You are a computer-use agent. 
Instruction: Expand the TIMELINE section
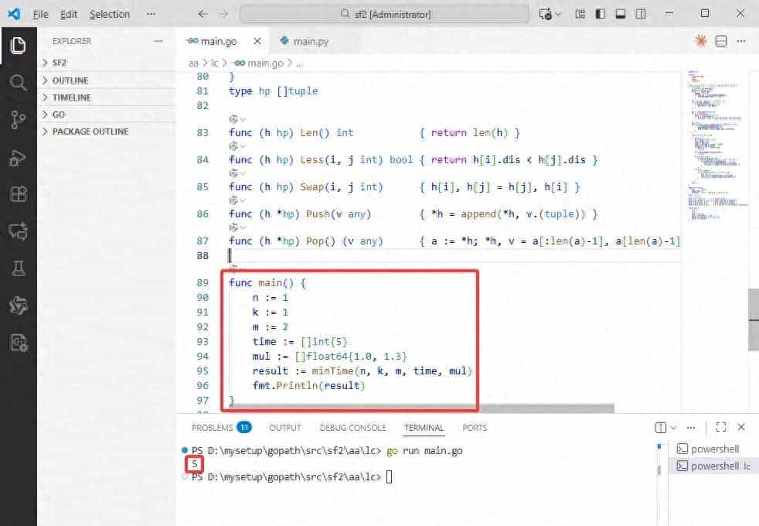[x=107, y=97]
